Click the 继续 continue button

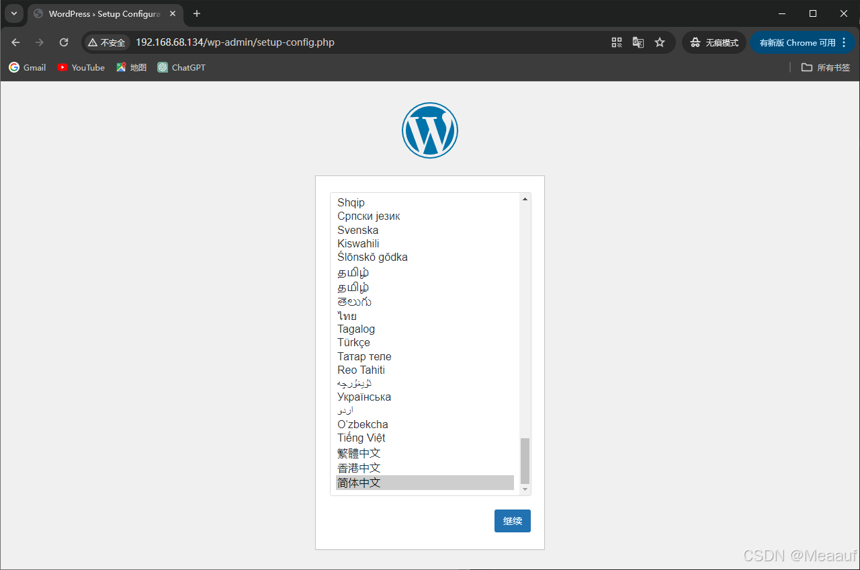[x=513, y=521]
